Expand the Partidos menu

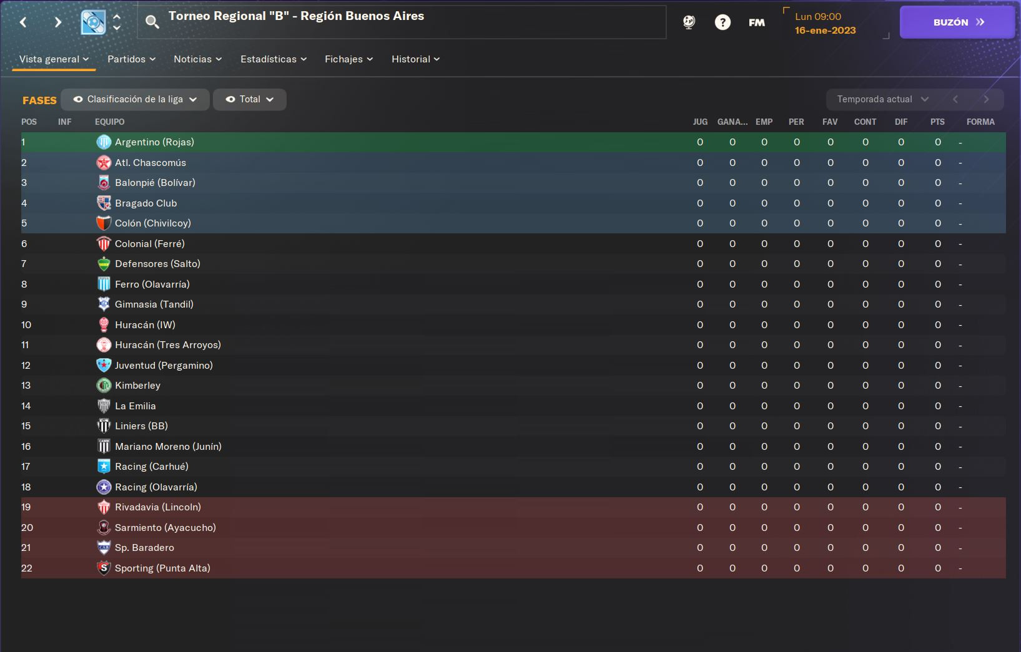(131, 59)
